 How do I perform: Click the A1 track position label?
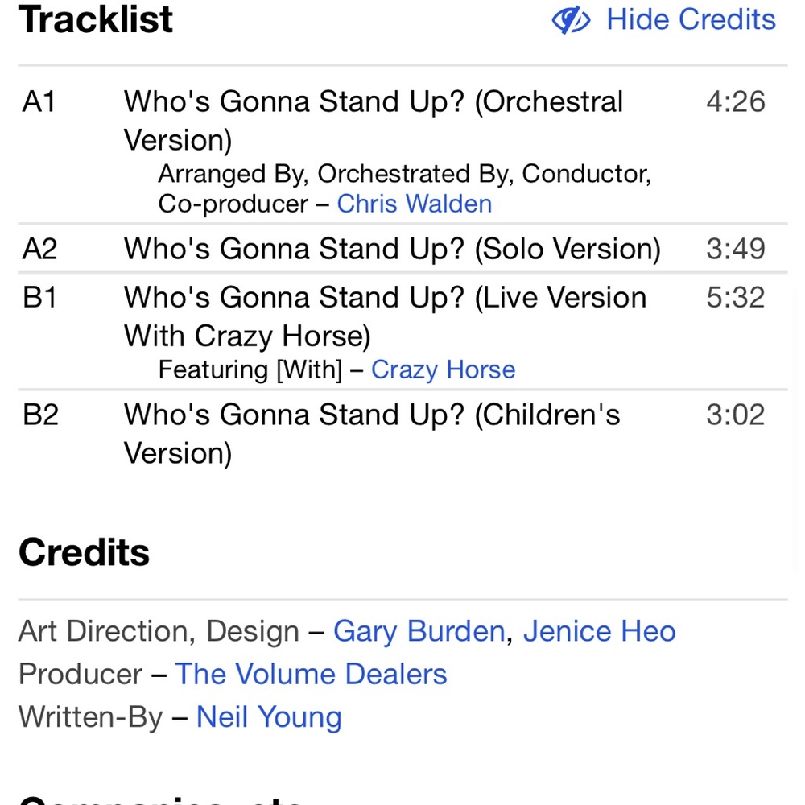[39, 101]
